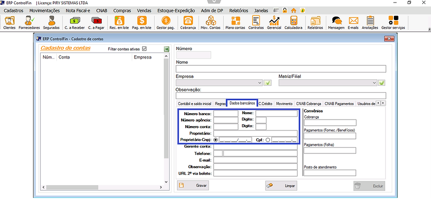Launch Rec. em lote icon

tap(119, 23)
